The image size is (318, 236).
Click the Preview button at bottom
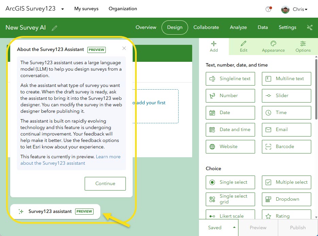(x=258, y=228)
